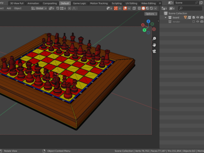This screenshot has width=204, height=153.
Task: Click the outliner search field
Action: (x=190, y=8)
